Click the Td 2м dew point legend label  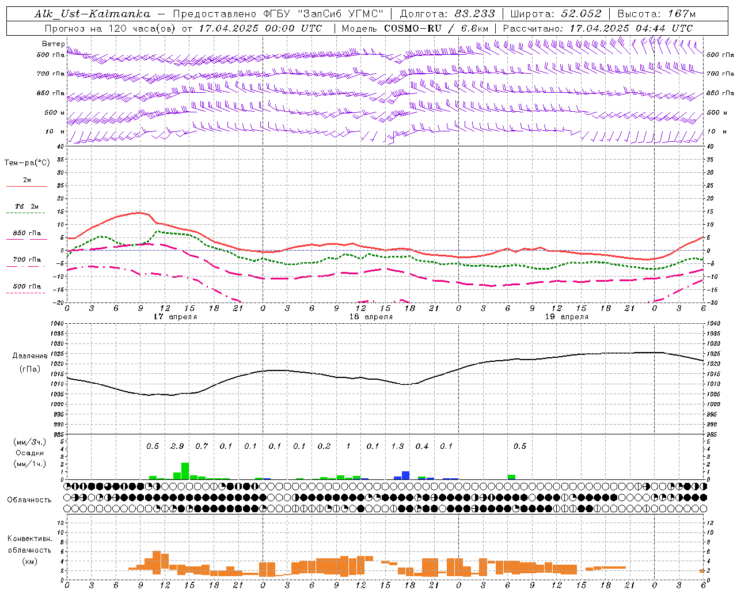point(27,206)
